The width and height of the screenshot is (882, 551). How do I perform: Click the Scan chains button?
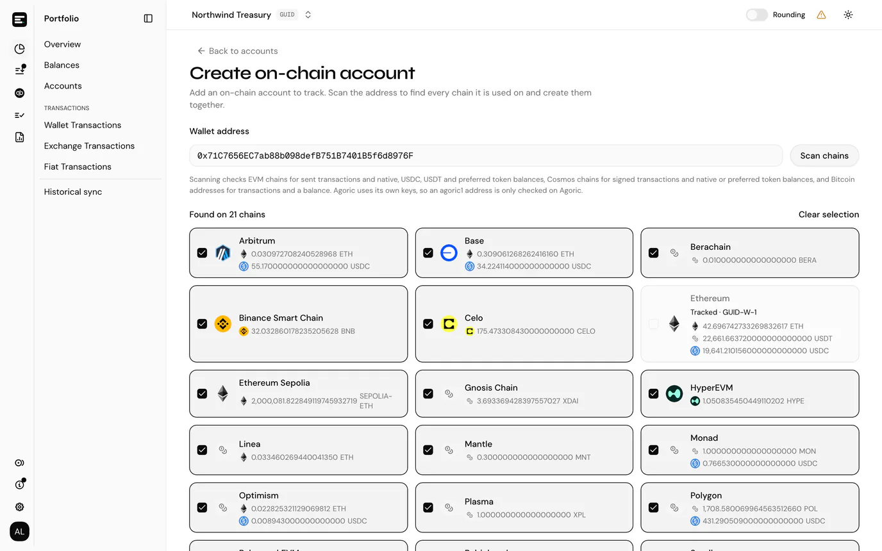tap(824, 156)
